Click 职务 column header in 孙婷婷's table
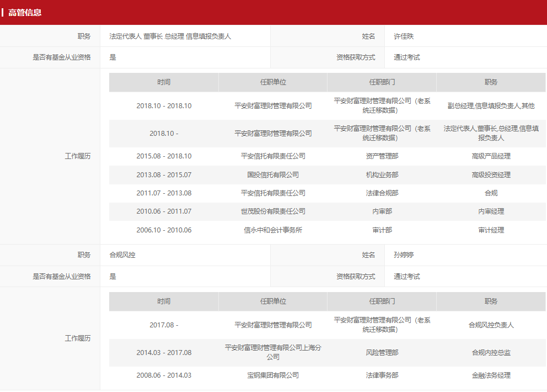547x392 pixels. 491,301
